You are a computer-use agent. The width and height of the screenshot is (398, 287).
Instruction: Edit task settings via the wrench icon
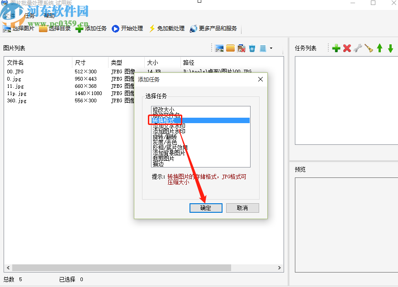point(357,48)
